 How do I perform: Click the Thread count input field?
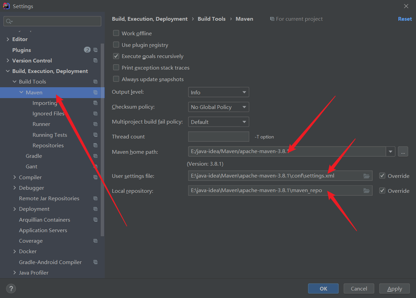pyautogui.click(x=218, y=137)
